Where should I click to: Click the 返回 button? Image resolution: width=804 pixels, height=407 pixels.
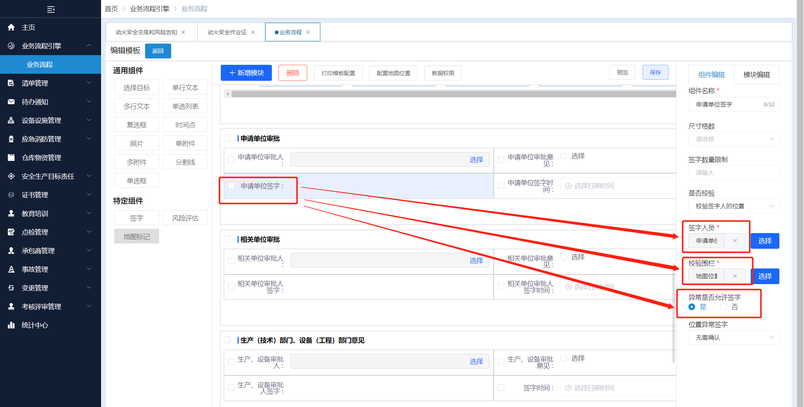coord(158,51)
